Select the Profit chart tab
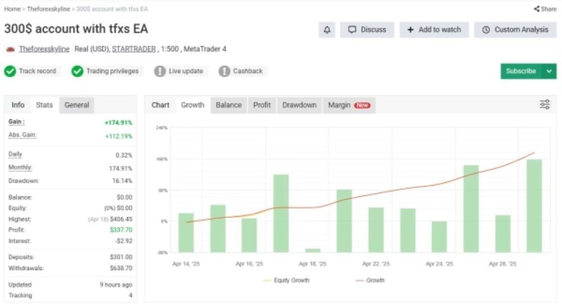 pos(262,105)
